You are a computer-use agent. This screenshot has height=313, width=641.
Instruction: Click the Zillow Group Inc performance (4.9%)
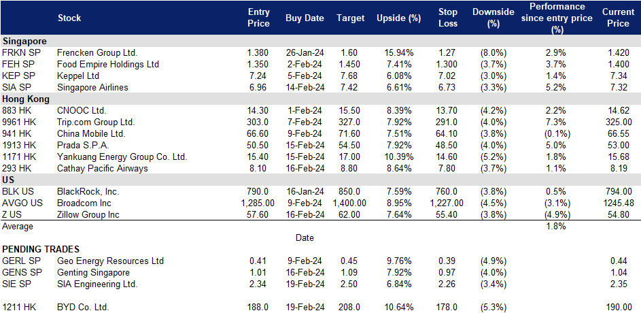click(x=557, y=215)
